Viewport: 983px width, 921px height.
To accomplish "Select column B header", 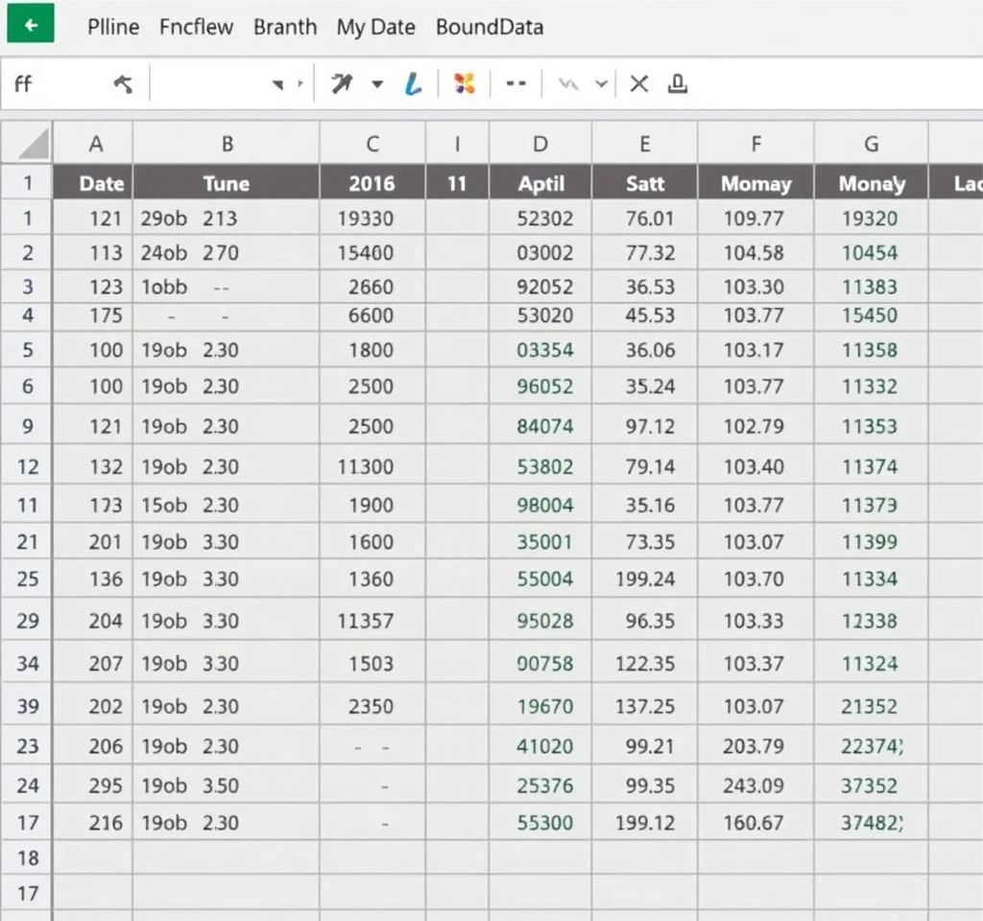I will [227, 143].
